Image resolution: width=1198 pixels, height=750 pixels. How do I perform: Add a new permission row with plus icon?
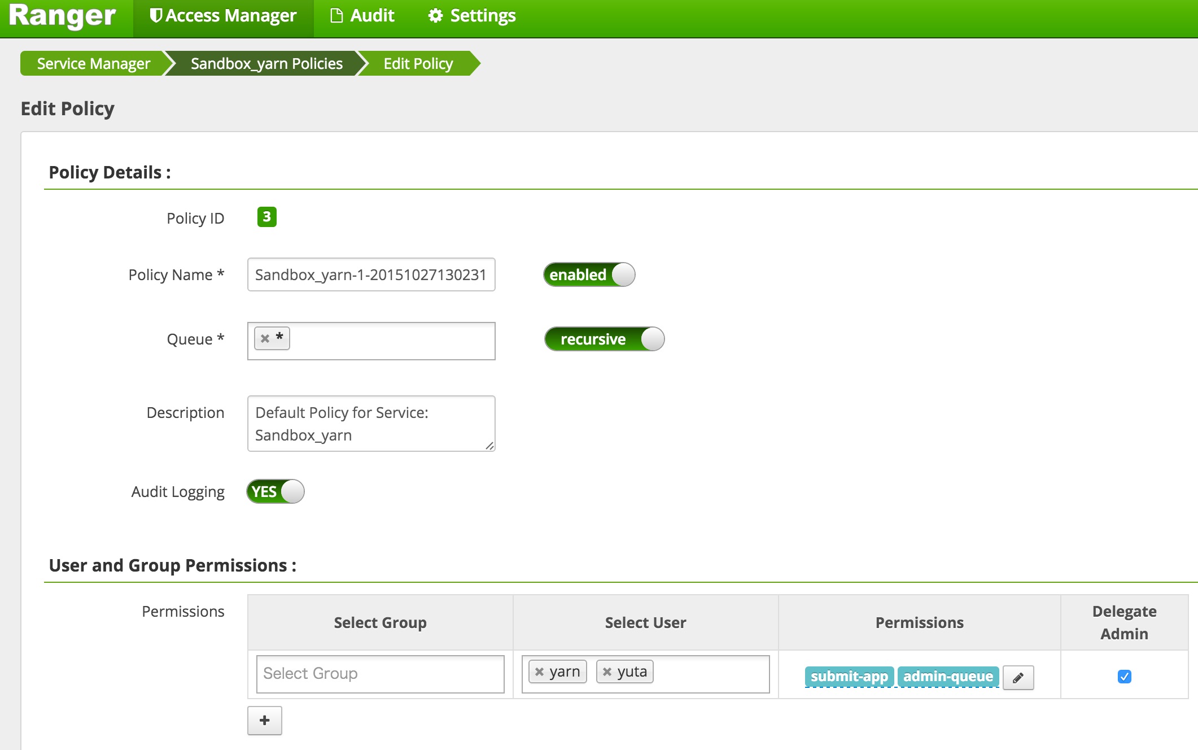coord(264,720)
